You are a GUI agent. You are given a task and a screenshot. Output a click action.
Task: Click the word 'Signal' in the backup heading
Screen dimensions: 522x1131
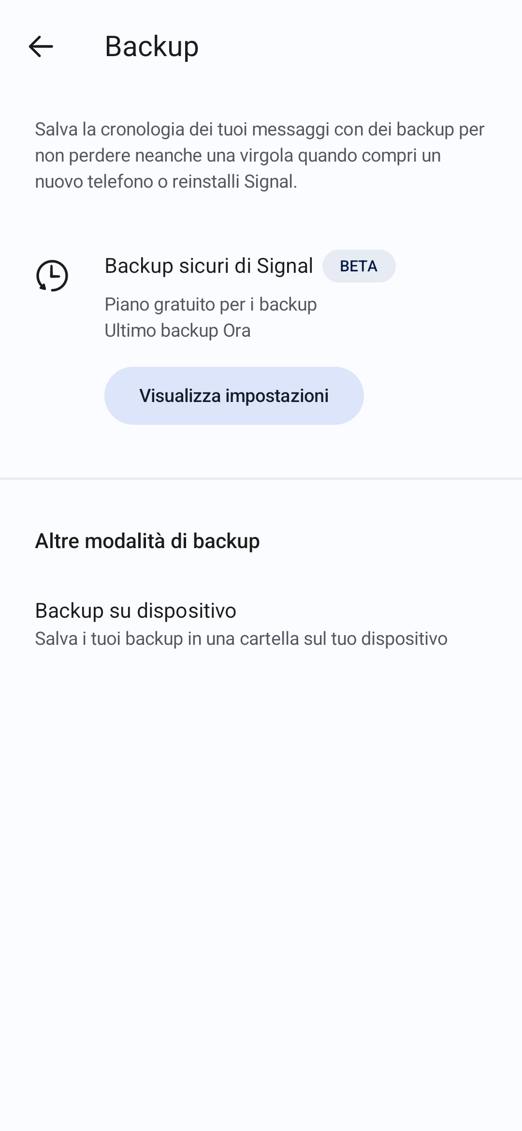coord(285,266)
